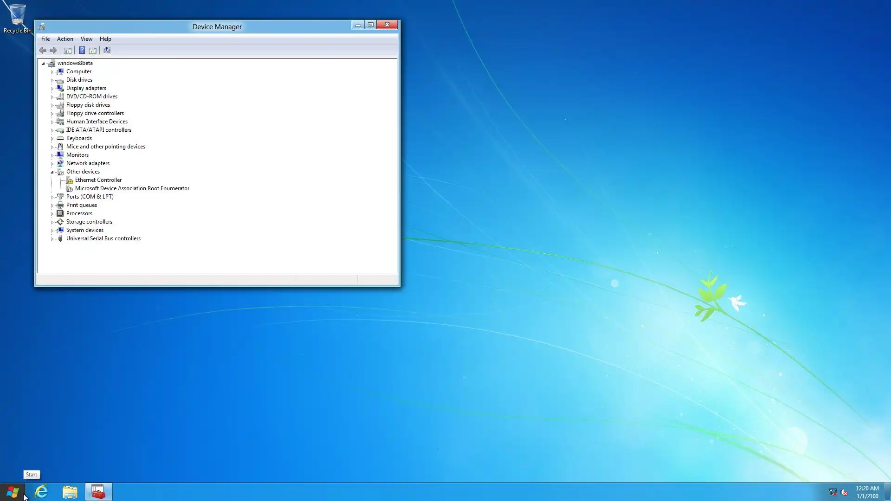Click the taskbar clock display
891x501 pixels.
[867, 492]
